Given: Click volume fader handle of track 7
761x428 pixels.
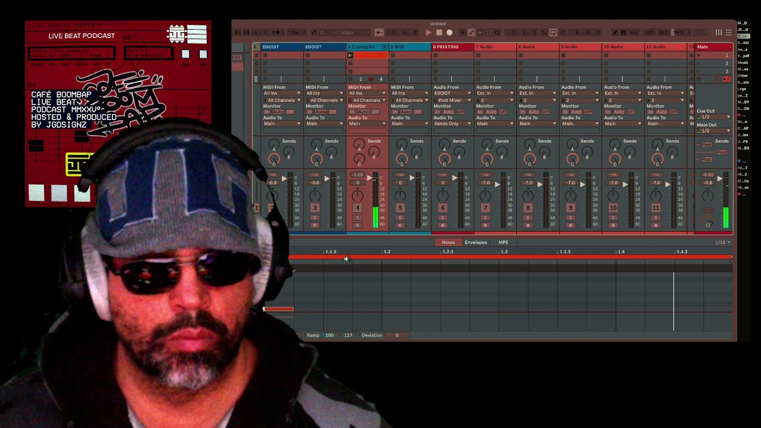Looking at the screenshot, I should point(497,184).
